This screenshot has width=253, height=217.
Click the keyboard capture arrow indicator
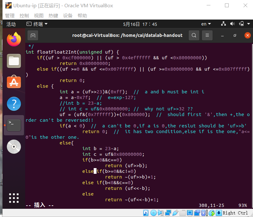(219, 213)
